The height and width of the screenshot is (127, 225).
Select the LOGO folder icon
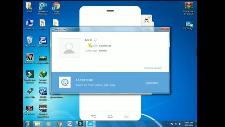point(43,24)
